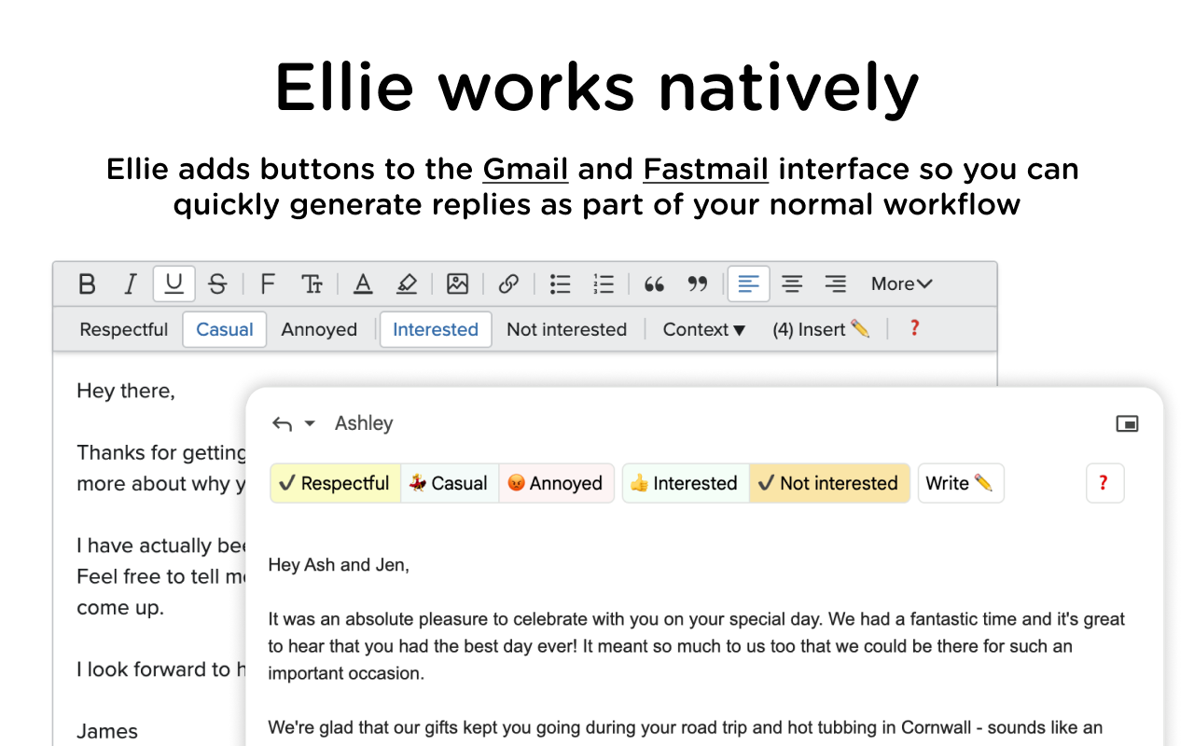
Task: Select the Respectful tone in the overlay
Action: pyautogui.click(x=334, y=483)
